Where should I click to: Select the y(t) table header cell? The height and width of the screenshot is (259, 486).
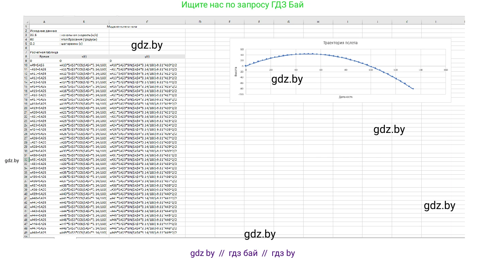pyautogui.click(x=147, y=56)
